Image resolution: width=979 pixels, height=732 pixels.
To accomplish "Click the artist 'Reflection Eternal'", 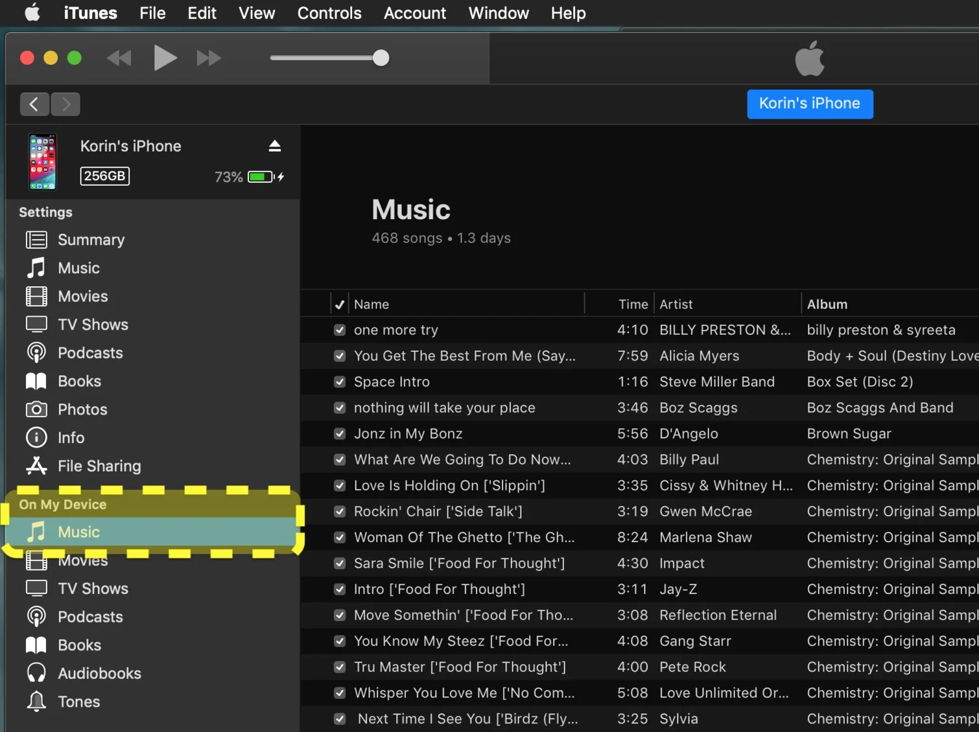I will [x=718, y=615].
